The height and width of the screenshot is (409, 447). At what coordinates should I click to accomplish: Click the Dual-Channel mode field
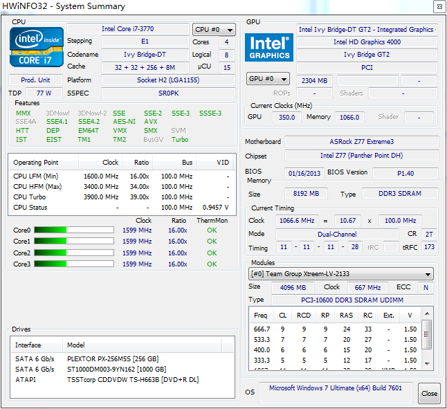coord(337,235)
